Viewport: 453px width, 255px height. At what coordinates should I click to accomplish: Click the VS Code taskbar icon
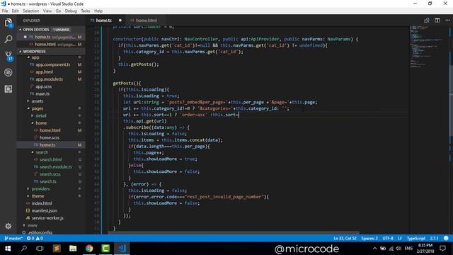click(122, 249)
